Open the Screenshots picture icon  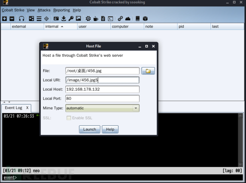78,19
